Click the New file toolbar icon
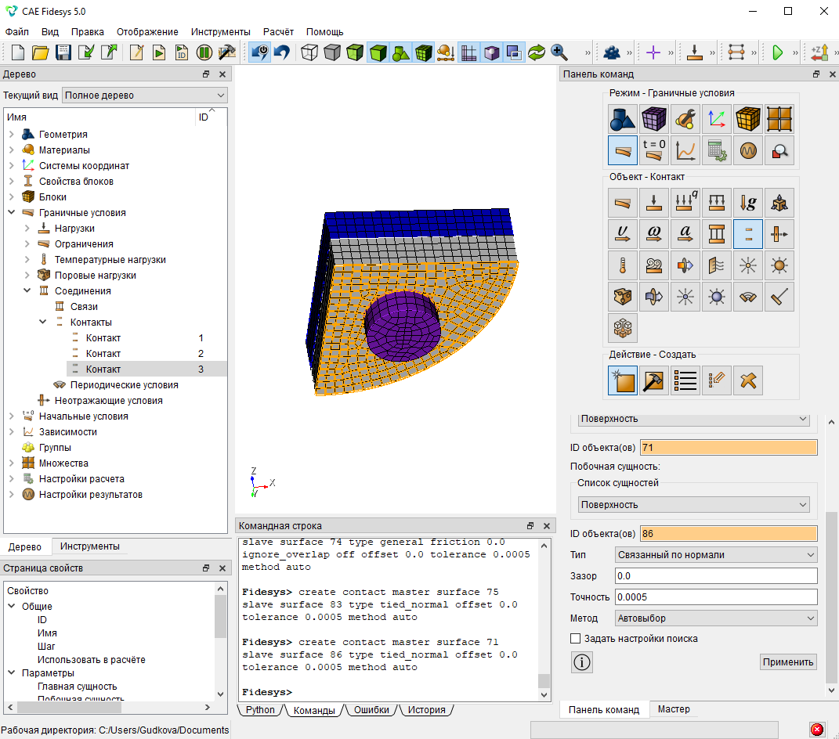The height and width of the screenshot is (739, 839). tap(18, 52)
